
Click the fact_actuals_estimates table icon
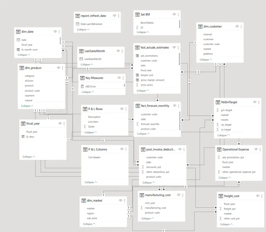pos(137,47)
